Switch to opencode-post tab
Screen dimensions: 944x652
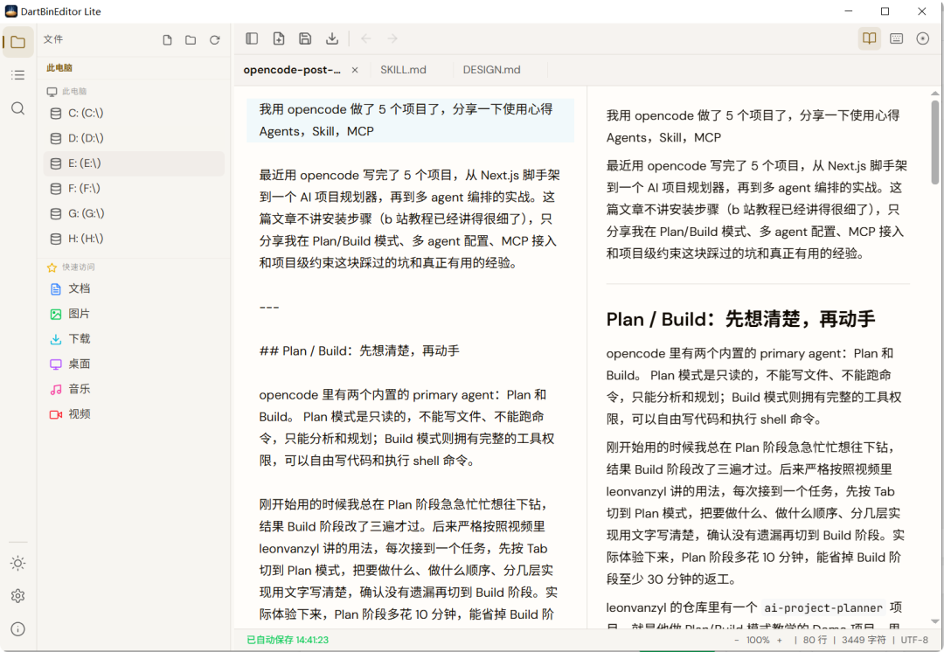coord(292,70)
